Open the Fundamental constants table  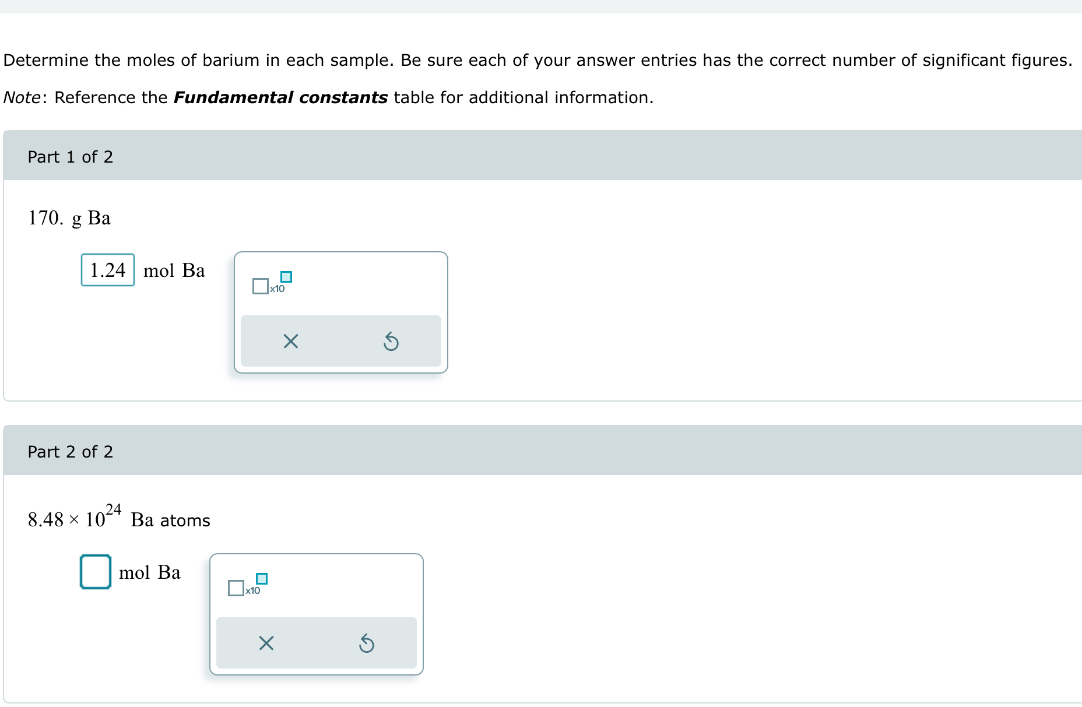[x=280, y=97]
